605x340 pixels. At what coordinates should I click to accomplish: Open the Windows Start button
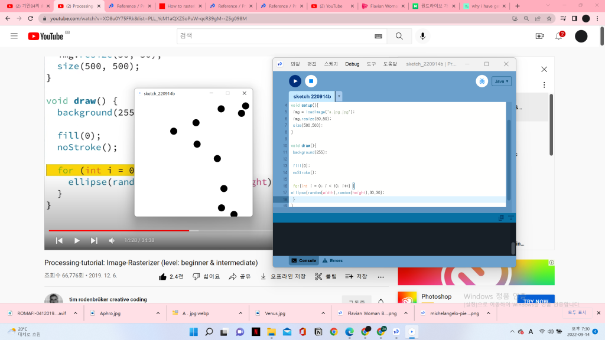coord(194,332)
